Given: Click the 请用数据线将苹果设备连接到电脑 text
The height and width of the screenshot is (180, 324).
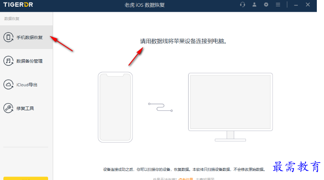Looking at the screenshot, I should [183, 41].
